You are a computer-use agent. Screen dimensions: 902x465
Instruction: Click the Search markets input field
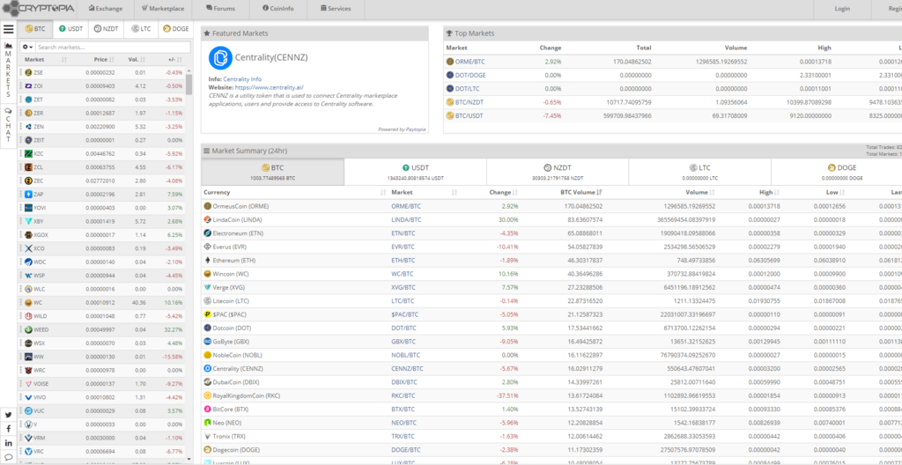point(113,48)
